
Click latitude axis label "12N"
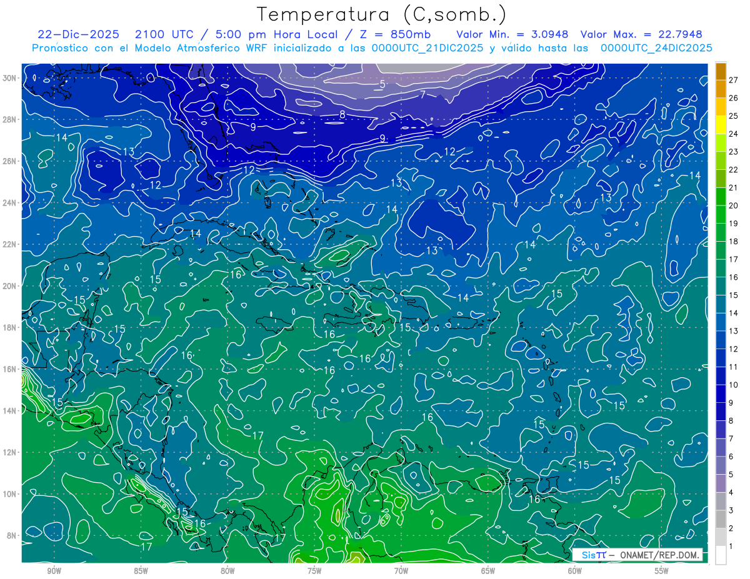(x=10, y=452)
